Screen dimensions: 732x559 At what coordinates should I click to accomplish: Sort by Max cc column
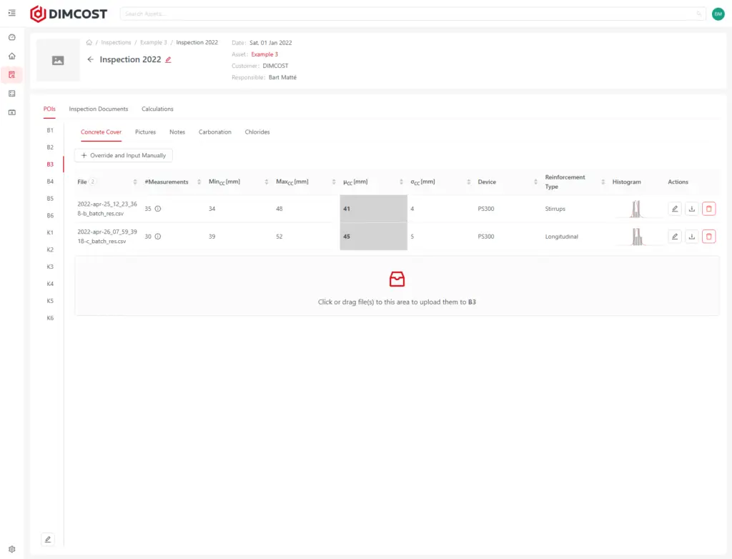pyautogui.click(x=333, y=182)
